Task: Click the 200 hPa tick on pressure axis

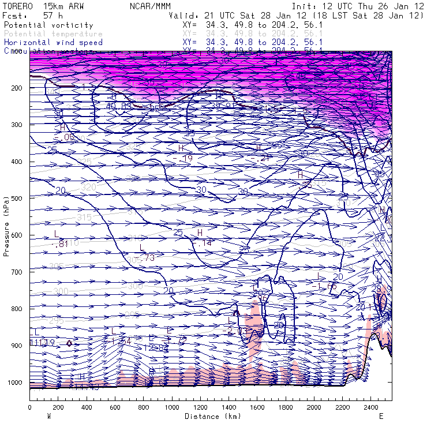Action: (17, 88)
